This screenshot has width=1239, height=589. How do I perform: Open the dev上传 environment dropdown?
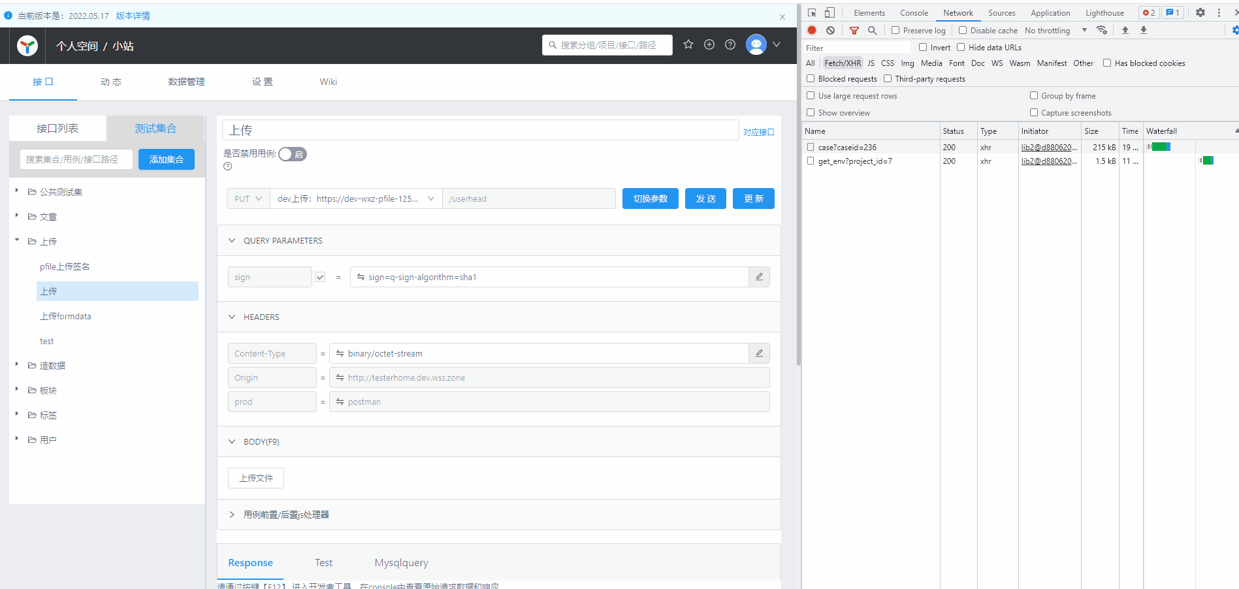point(356,199)
